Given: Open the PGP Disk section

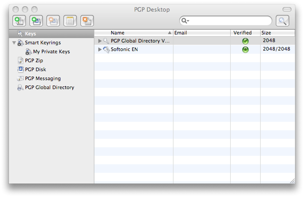Looking at the screenshot, I should [35, 70].
